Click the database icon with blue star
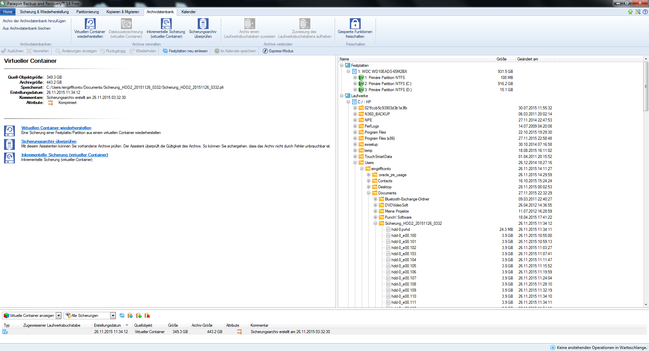The width and height of the screenshot is (649, 351). point(130,316)
